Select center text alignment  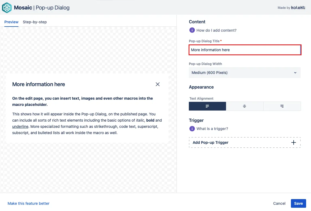coord(245,106)
